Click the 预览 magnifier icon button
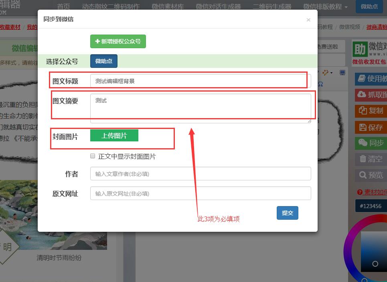Viewport: 387px width, 282px height. coord(371,175)
